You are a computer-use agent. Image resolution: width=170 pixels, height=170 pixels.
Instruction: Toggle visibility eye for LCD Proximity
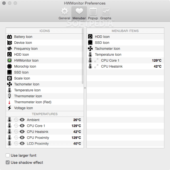tap(22, 143)
